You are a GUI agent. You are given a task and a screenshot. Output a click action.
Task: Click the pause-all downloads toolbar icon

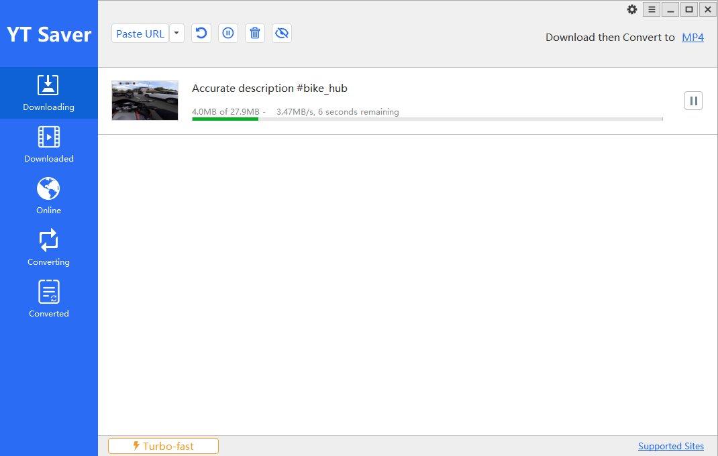(x=227, y=33)
